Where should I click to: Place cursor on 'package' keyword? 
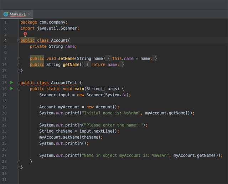28,22
